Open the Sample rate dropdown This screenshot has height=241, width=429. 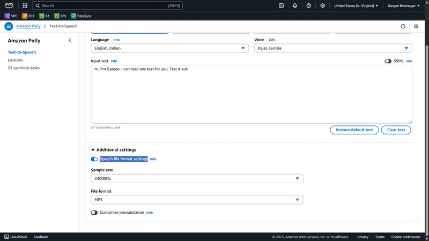click(197, 178)
